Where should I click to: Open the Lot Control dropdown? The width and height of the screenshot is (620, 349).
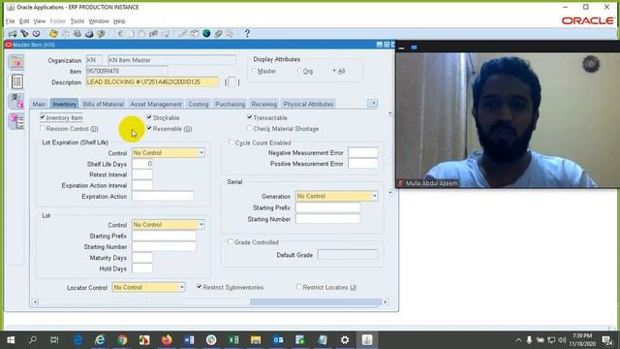[x=201, y=225]
